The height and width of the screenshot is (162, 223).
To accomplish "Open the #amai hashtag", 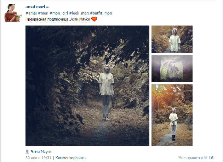I will click(31, 13).
